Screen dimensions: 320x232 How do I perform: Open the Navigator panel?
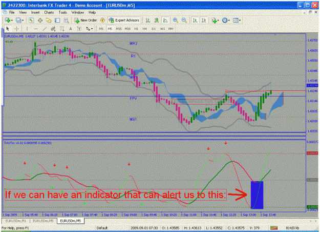coord(49,20)
